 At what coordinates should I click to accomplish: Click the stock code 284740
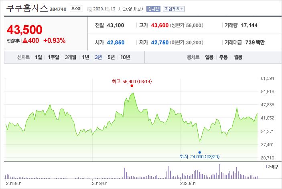(58, 9)
